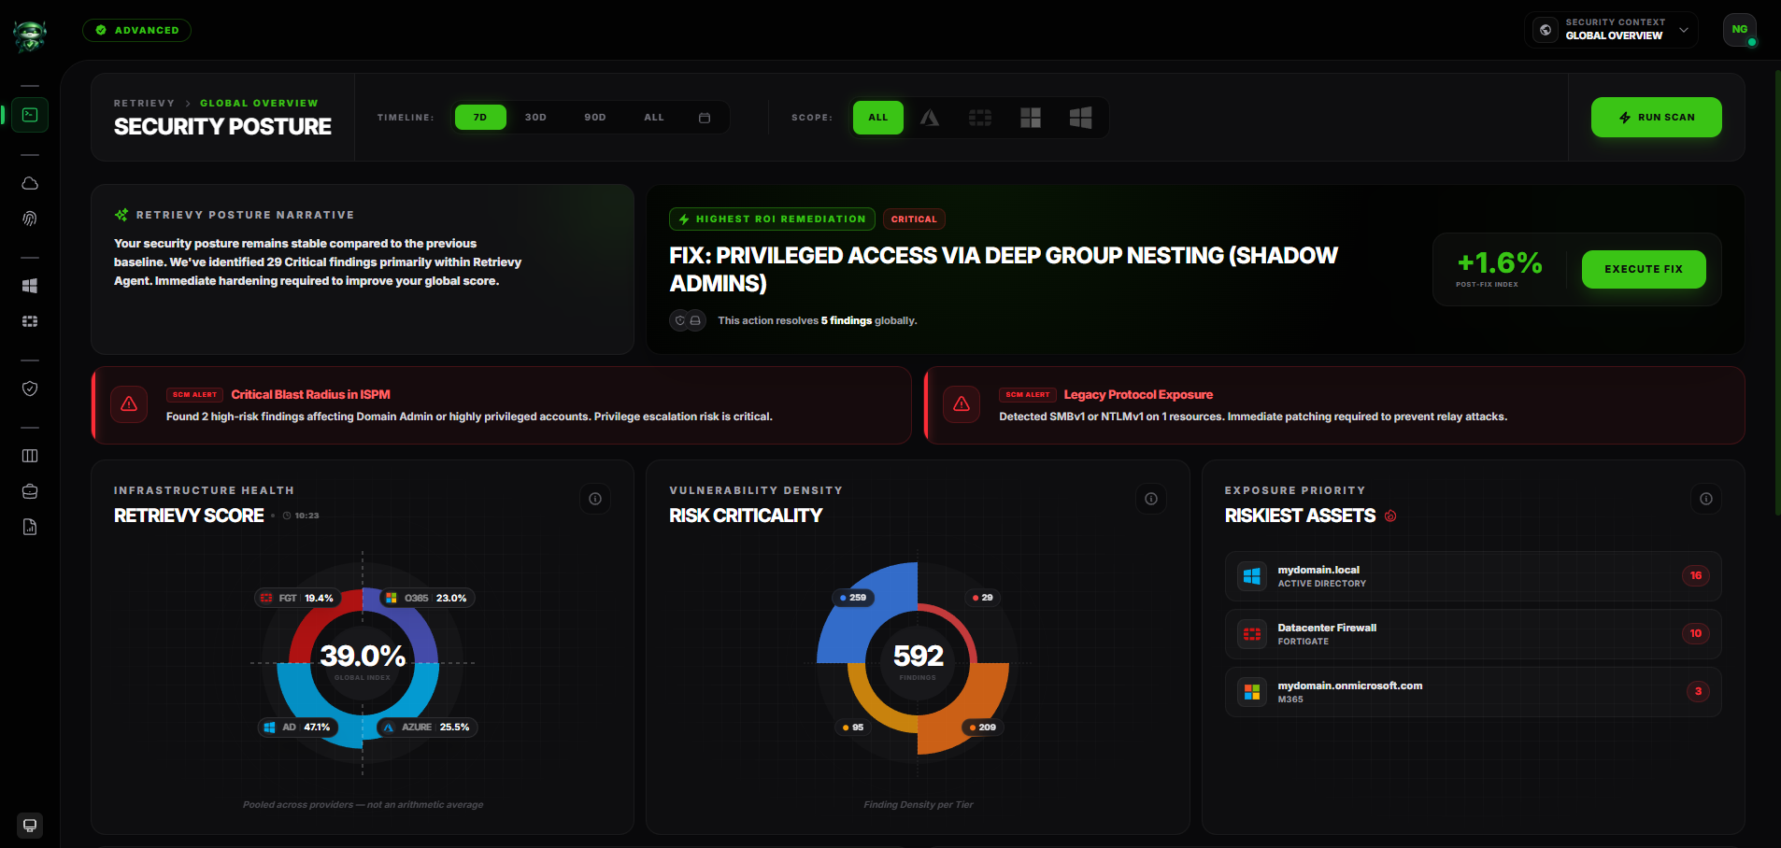
Task: Open the Critical Blast Radius in ISPM alert
Action: 502,405
